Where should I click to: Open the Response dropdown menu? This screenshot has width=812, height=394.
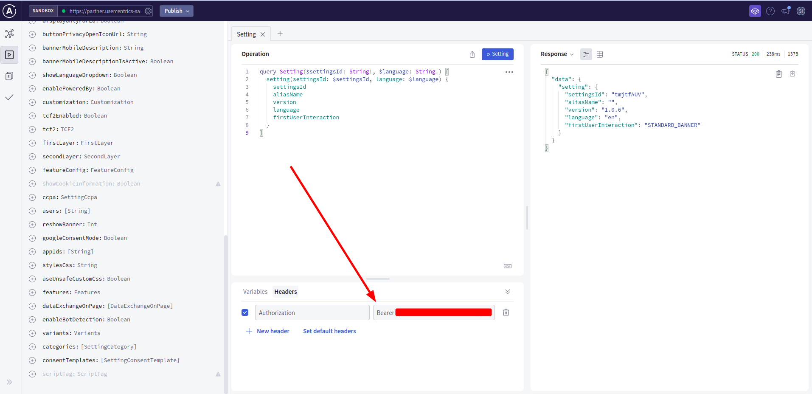pyautogui.click(x=557, y=54)
